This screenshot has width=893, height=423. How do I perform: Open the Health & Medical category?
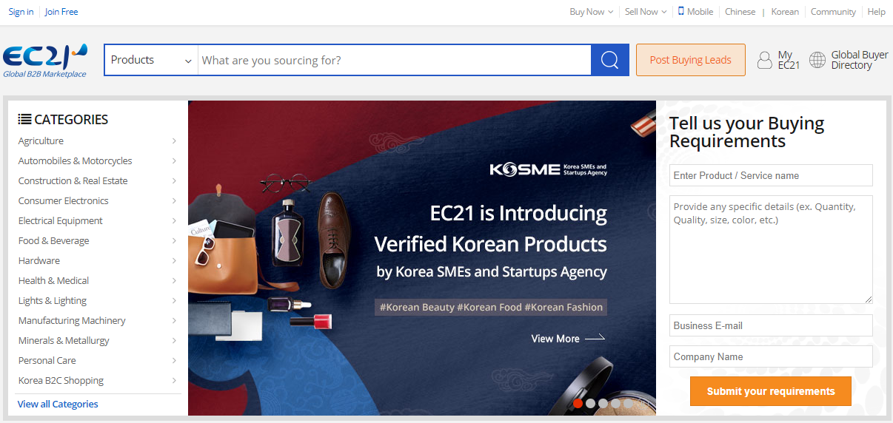[53, 280]
